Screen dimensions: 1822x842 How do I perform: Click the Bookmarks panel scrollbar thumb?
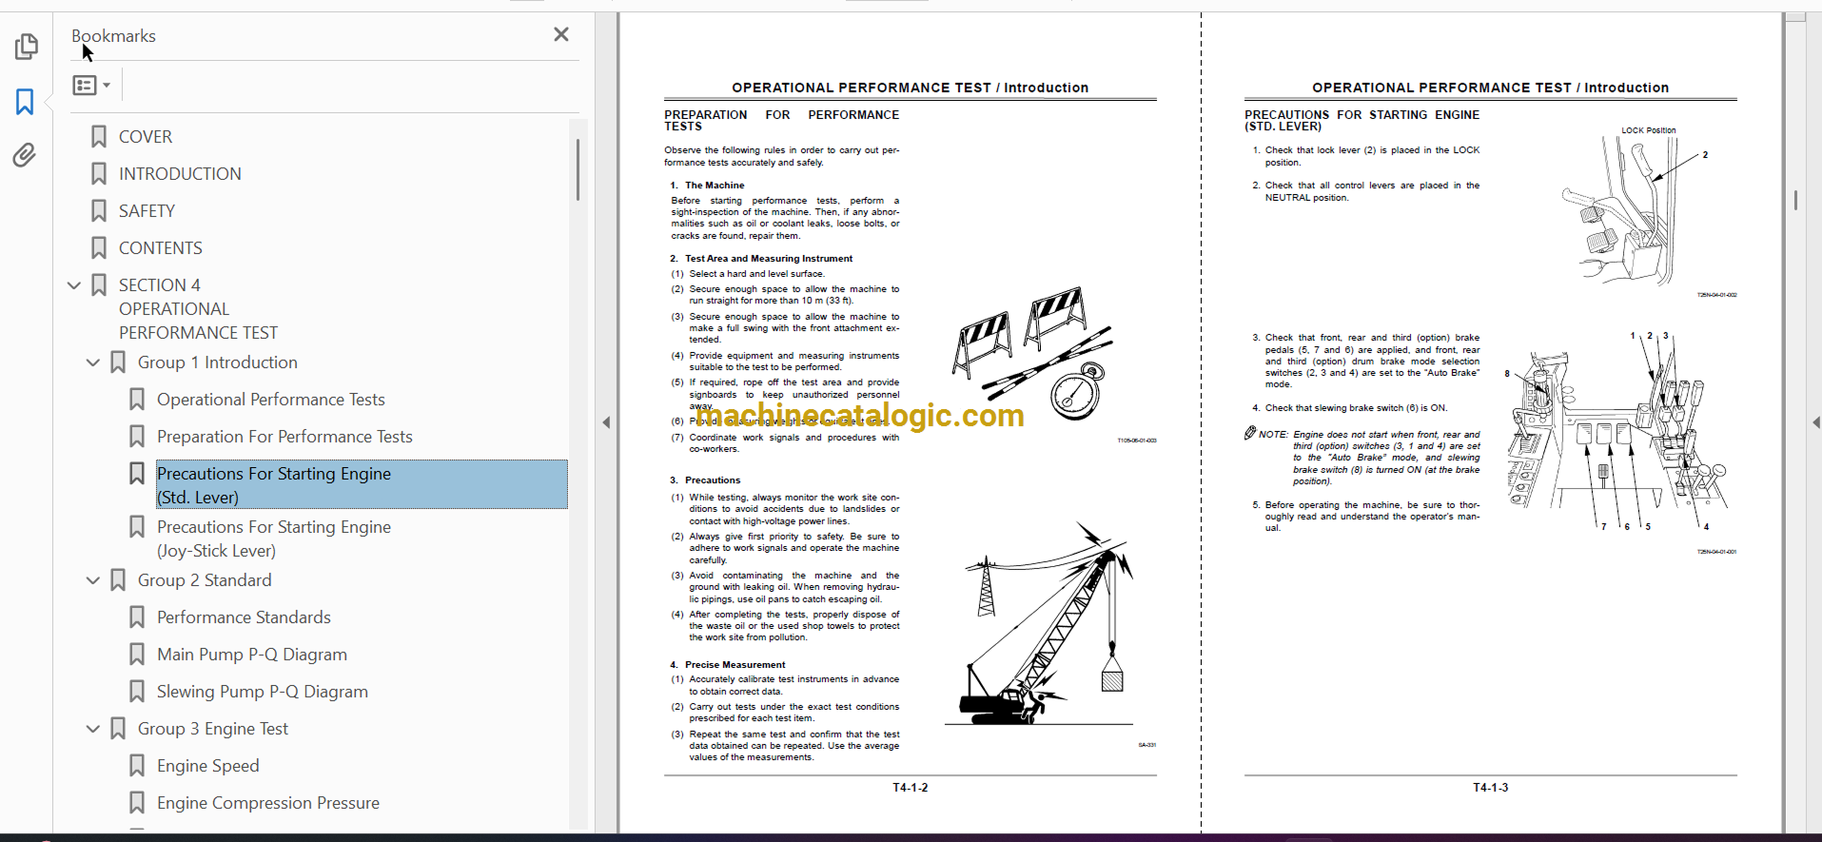(x=578, y=169)
